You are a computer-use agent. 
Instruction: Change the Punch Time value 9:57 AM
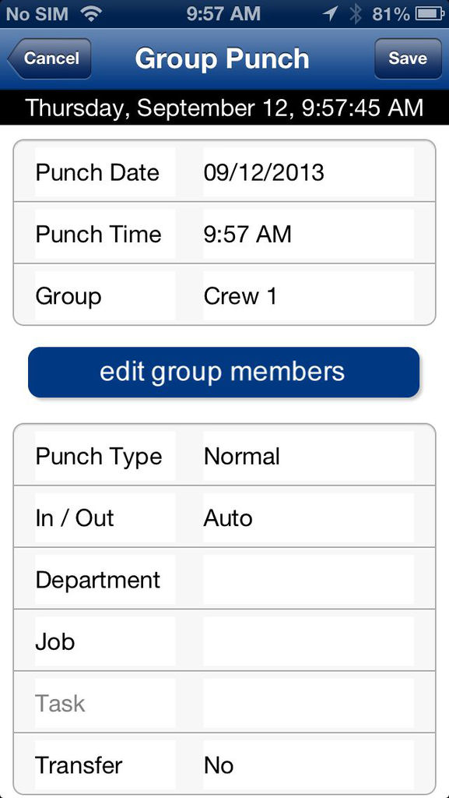(x=308, y=234)
